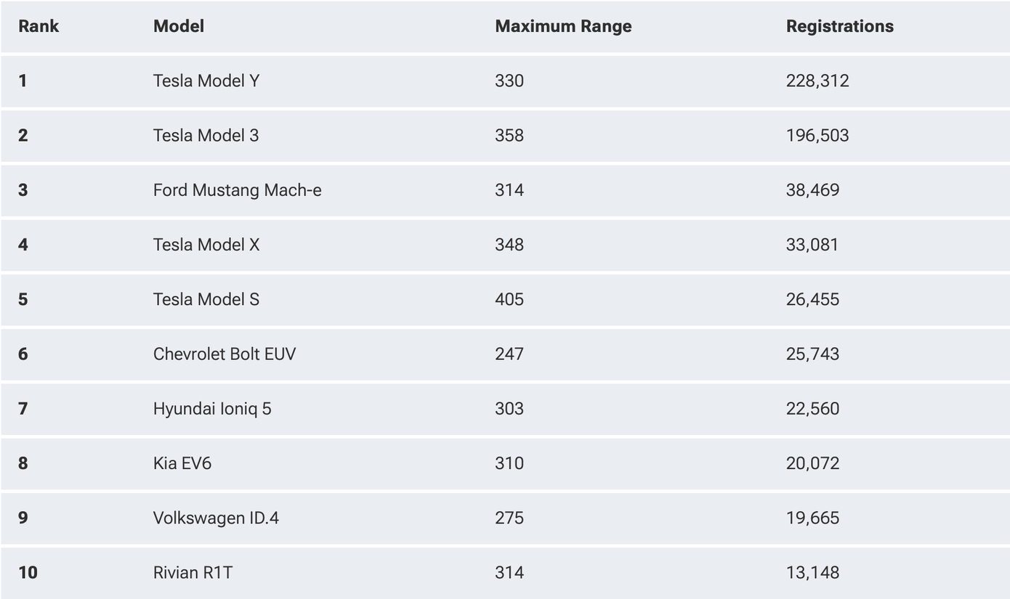
Task: Click the Ford Mustang Mach-e name
Action: coord(237,190)
